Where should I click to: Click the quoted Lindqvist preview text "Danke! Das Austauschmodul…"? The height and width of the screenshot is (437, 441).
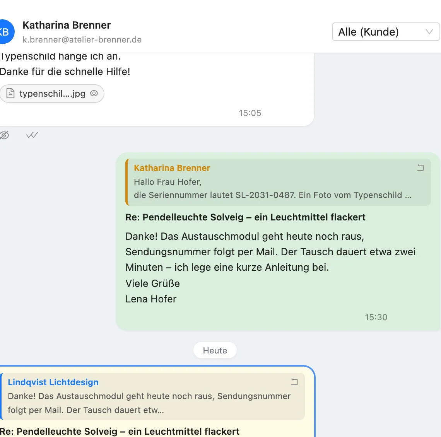point(149,403)
